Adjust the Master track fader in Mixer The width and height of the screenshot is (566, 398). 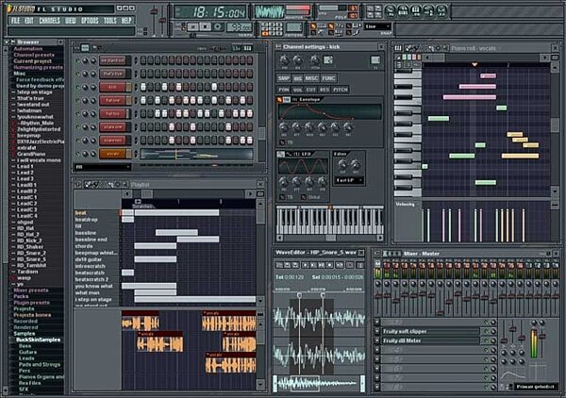pos(378,296)
